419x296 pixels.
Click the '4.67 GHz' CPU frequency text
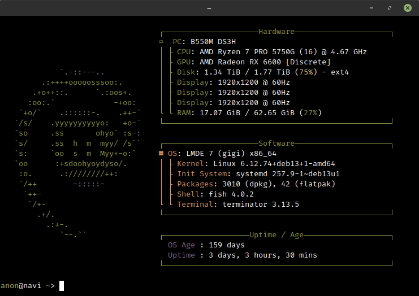[x=349, y=52]
